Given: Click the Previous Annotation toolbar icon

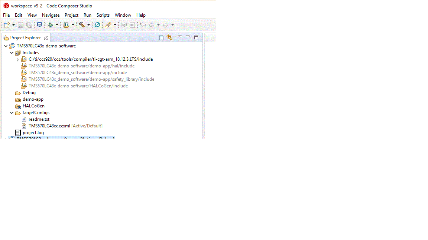Looking at the screenshot, I should click(x=132, y=25).
